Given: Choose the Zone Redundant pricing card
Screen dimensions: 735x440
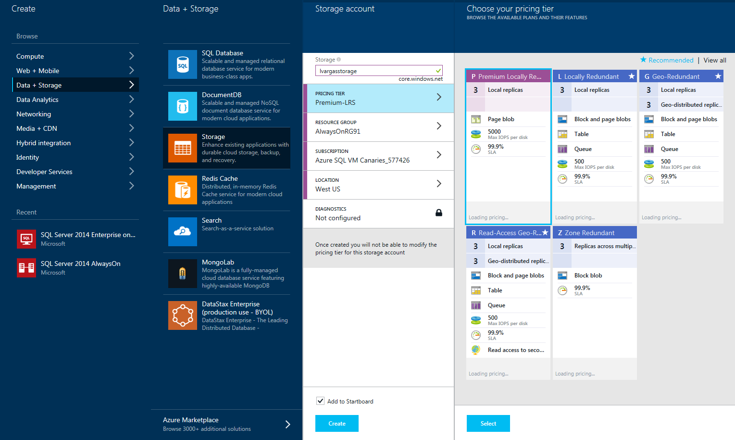Looking at the screenshot, I should click(x=594, y=289).
